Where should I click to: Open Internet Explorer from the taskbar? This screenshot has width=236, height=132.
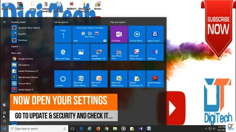[90, 129]
